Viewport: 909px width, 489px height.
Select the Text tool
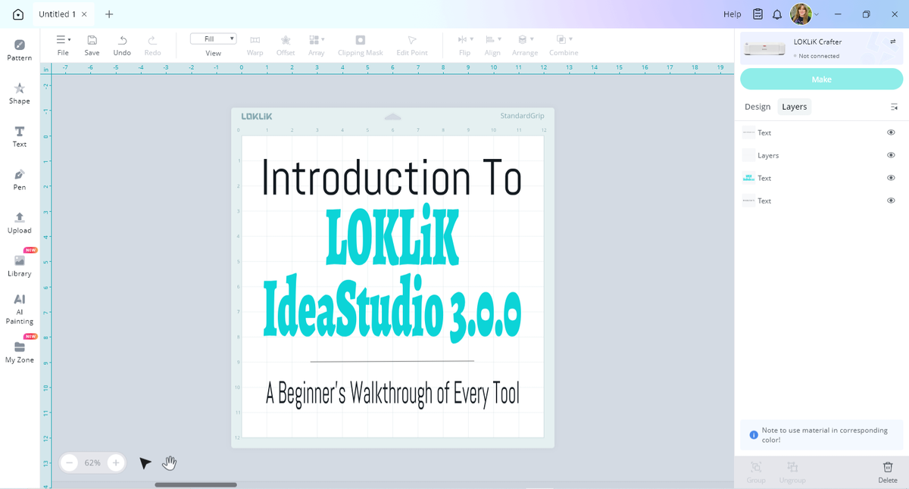point(20,136)
